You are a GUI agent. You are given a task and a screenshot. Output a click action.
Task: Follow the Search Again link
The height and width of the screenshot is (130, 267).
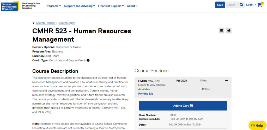click(67, 23)
